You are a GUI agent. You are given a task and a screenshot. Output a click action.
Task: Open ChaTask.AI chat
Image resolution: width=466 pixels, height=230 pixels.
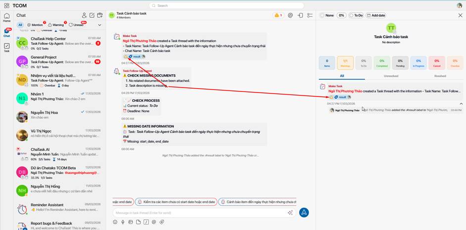(60, 154)
